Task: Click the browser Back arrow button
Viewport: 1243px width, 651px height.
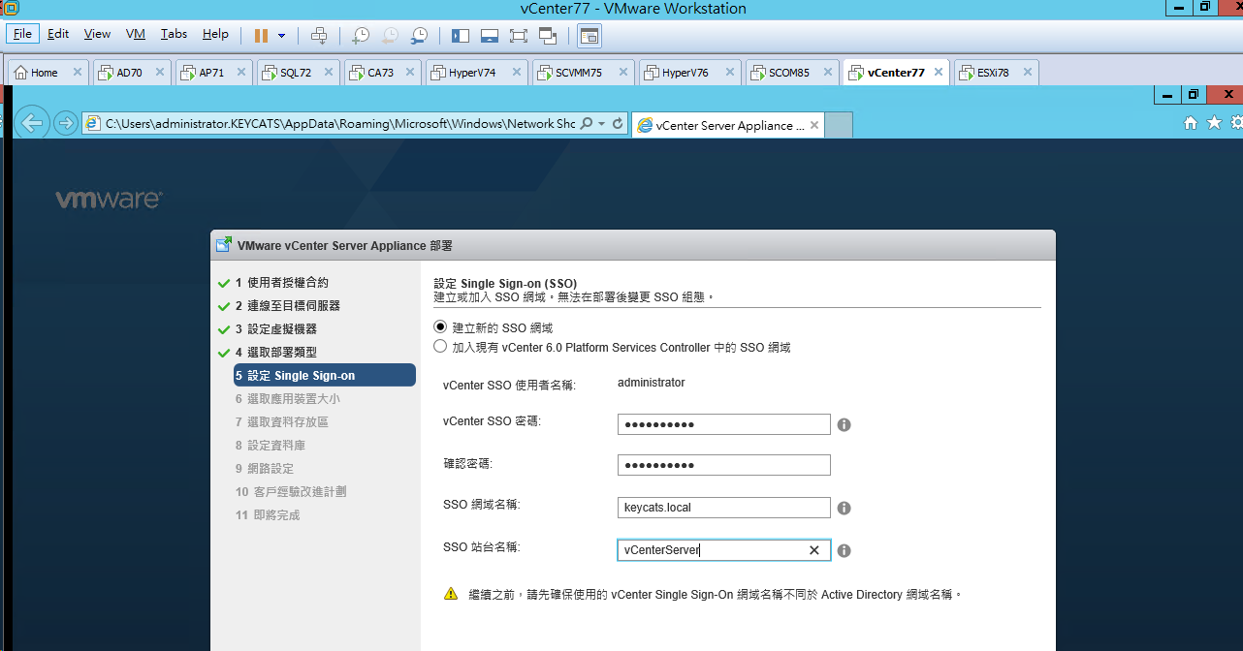Action: coord(34,122)
